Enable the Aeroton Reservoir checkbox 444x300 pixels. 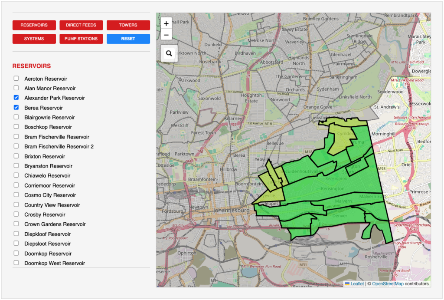[16, 79]
